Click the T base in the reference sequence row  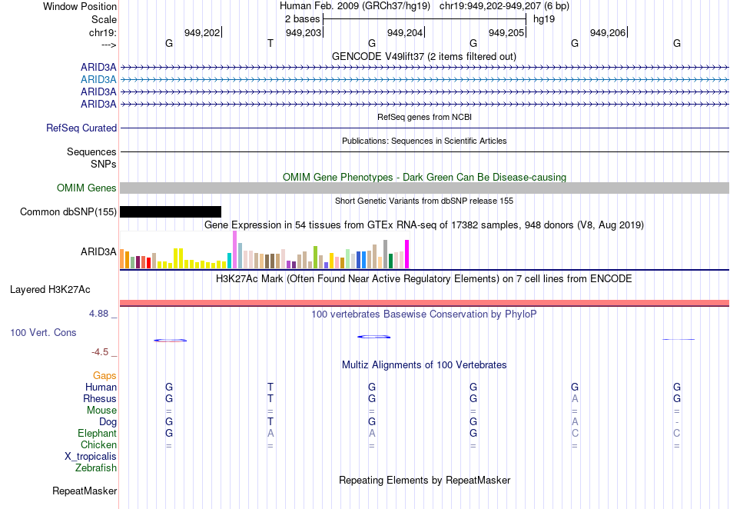click(x=270, y=44)
